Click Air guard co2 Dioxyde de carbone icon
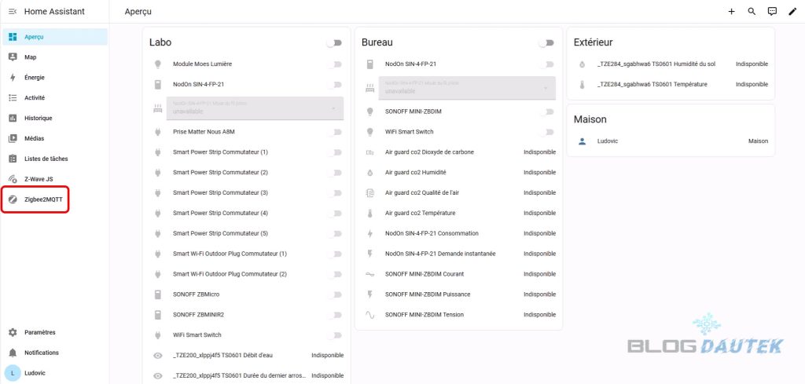The height and width of the screenshot is (384, 805). coord(369,152)
